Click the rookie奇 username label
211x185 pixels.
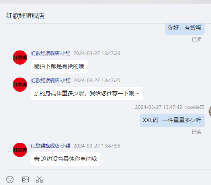point(195,107)
